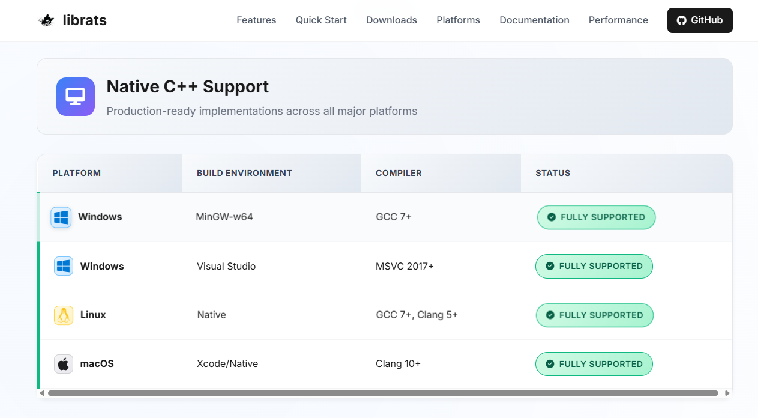758x418 pixels.
Task: Click the Fully Supported badge for macOS
Action: tap(594, 364)
